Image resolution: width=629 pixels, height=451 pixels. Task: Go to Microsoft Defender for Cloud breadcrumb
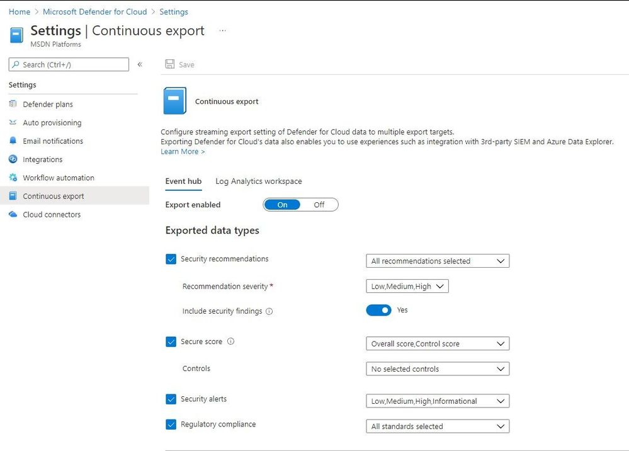click(94, 11)
